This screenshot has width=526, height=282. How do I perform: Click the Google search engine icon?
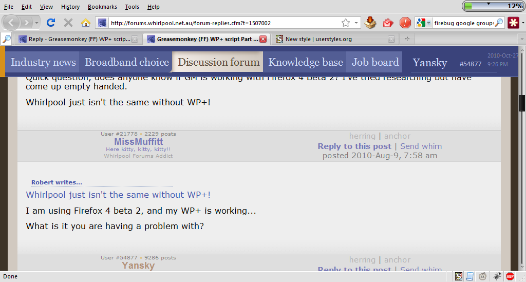coord(421,23)
